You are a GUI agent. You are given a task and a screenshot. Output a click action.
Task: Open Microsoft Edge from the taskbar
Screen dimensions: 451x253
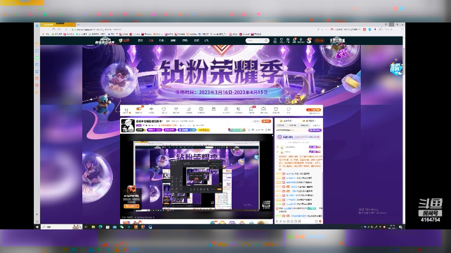click(x=100, y=227)
